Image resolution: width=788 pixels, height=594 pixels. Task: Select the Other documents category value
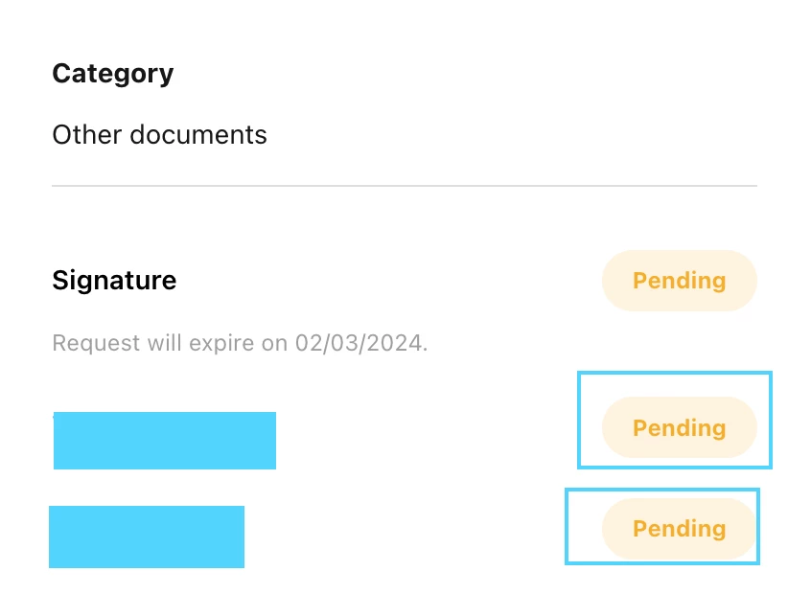(160, 134)
